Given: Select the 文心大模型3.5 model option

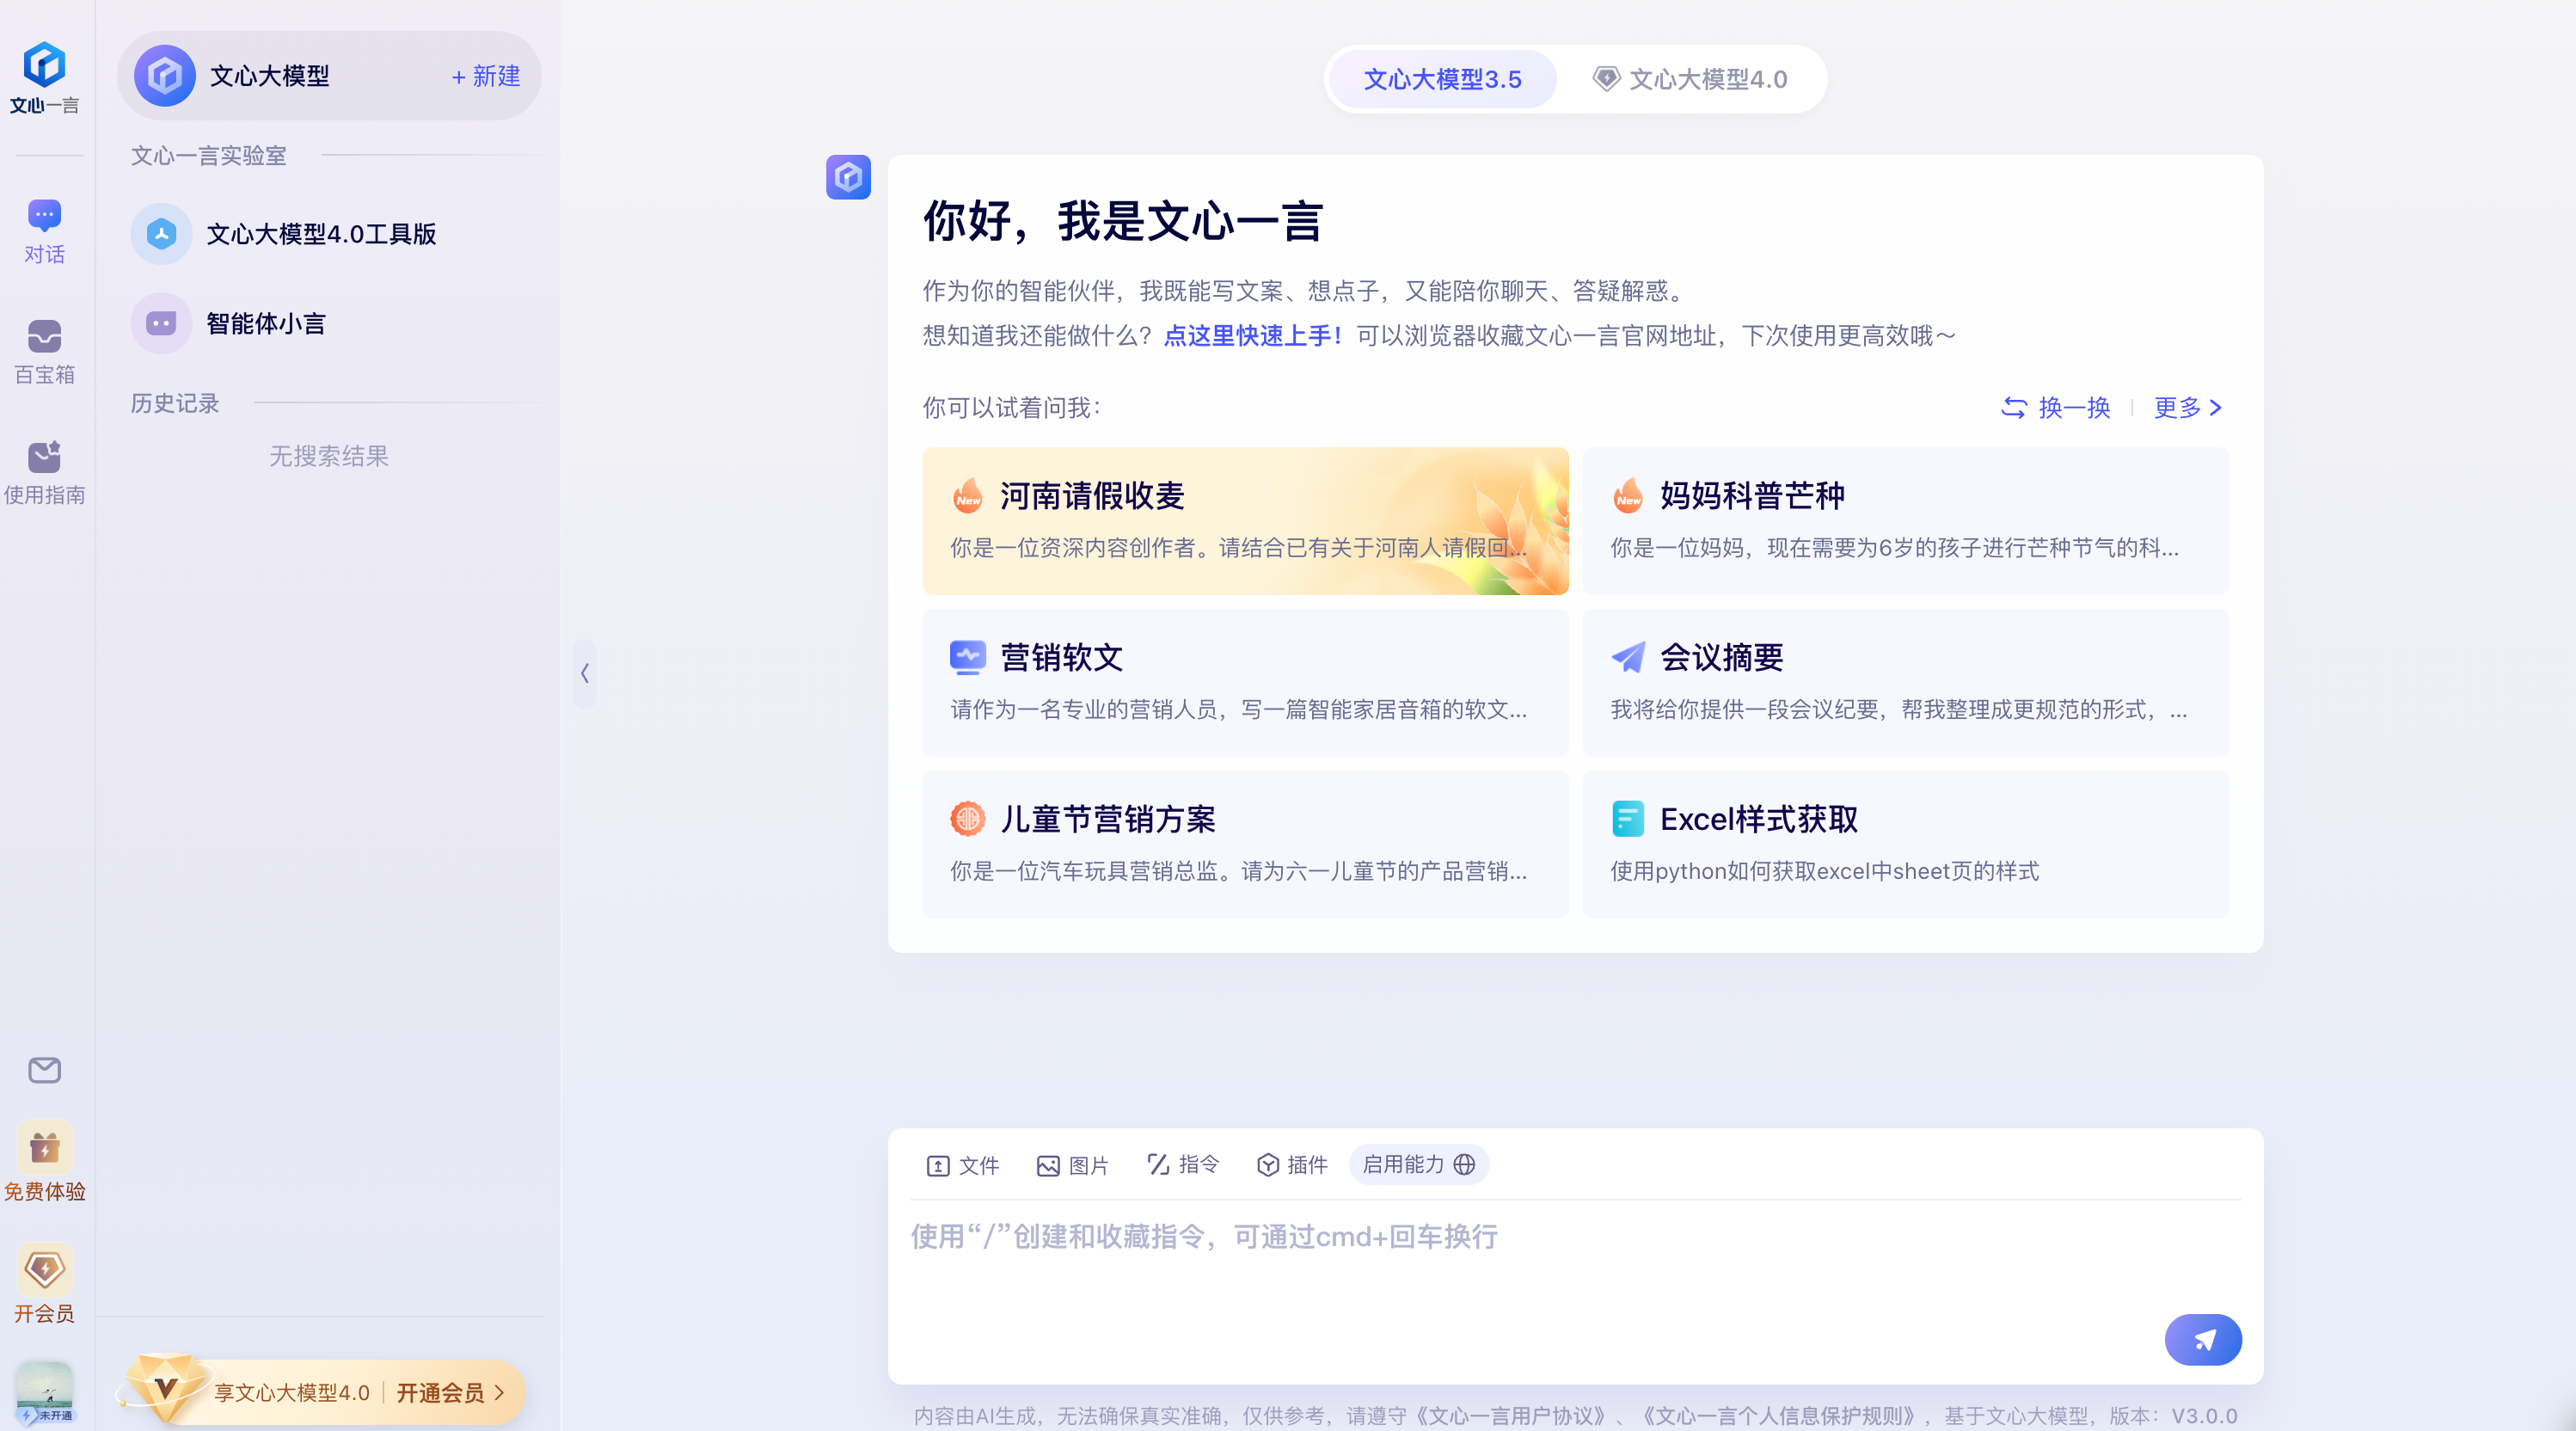Looking at the screenshot, I should pos(1441,79).
